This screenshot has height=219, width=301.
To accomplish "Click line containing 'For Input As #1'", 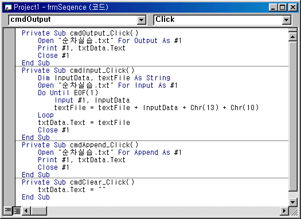I will (108, 85).
